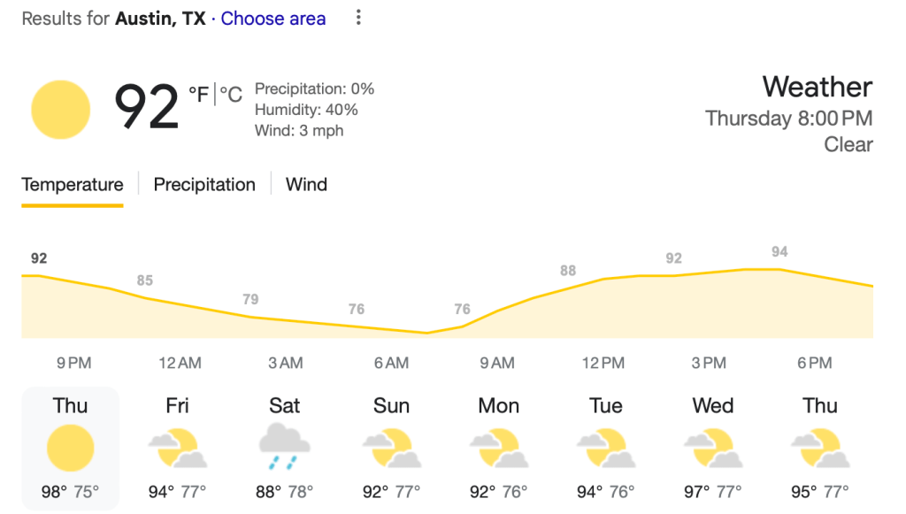Click the Choose area link
This screenshot has height=514, width=906.
point(273,19)
